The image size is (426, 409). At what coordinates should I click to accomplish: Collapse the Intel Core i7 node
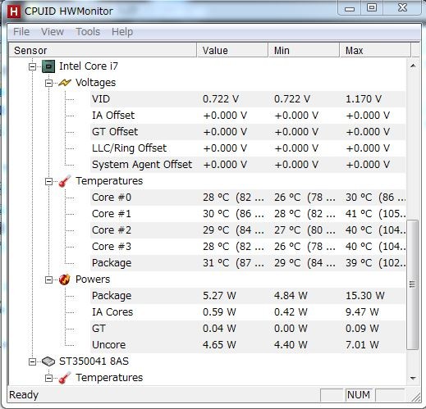pyautogui.click(x=32, y=66)
